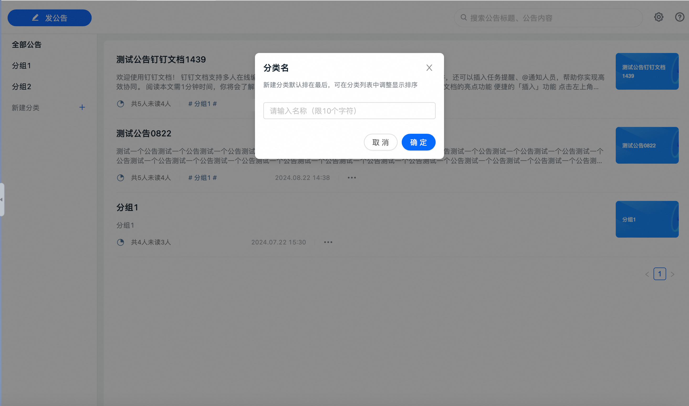The image size is (689, 406).
Task: Select 全部公告 in sidebar
Action: [27, 45]
